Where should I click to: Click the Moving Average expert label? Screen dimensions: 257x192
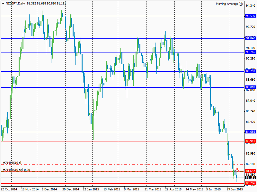tap(227, 4)
